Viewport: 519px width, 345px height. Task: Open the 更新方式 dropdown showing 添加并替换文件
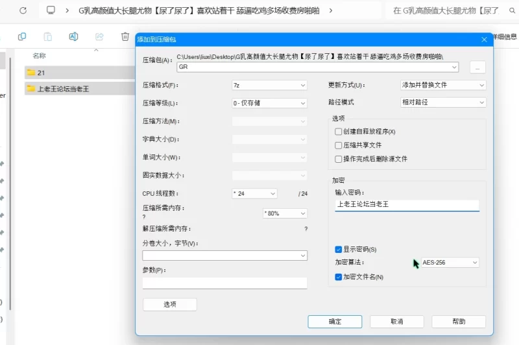(443, 85)
